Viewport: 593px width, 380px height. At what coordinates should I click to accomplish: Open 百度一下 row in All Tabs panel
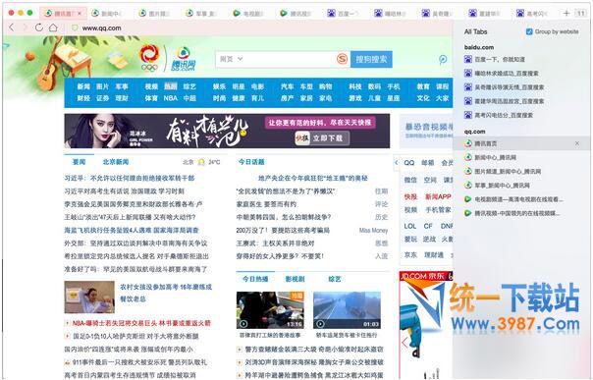522,59
